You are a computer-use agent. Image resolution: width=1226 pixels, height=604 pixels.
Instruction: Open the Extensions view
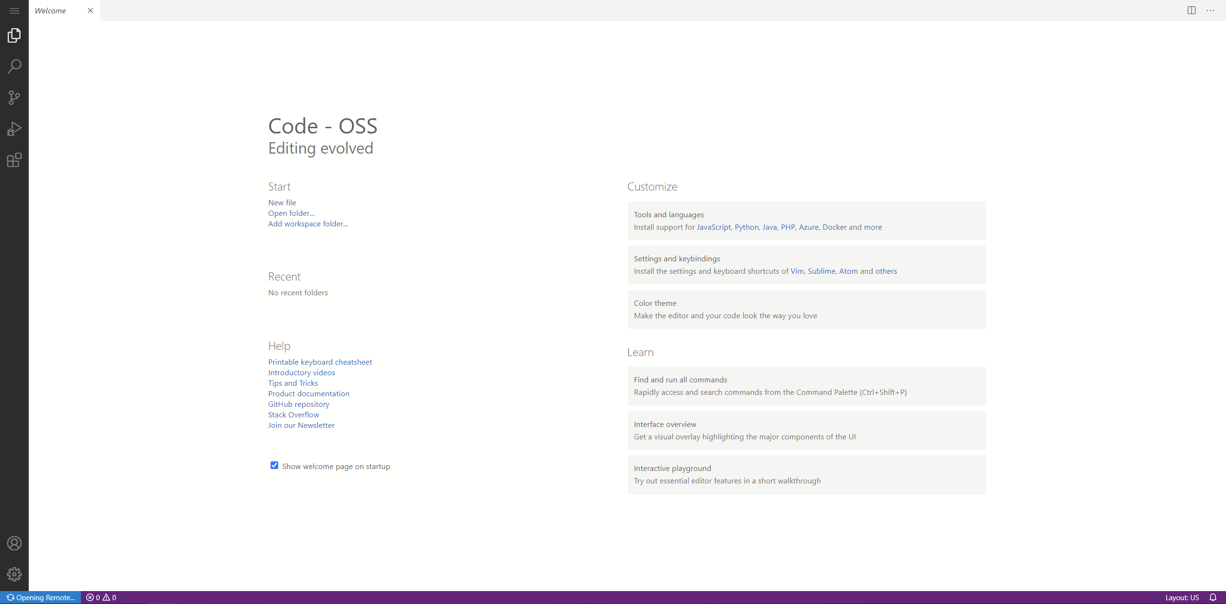click(x=14, y=160)
